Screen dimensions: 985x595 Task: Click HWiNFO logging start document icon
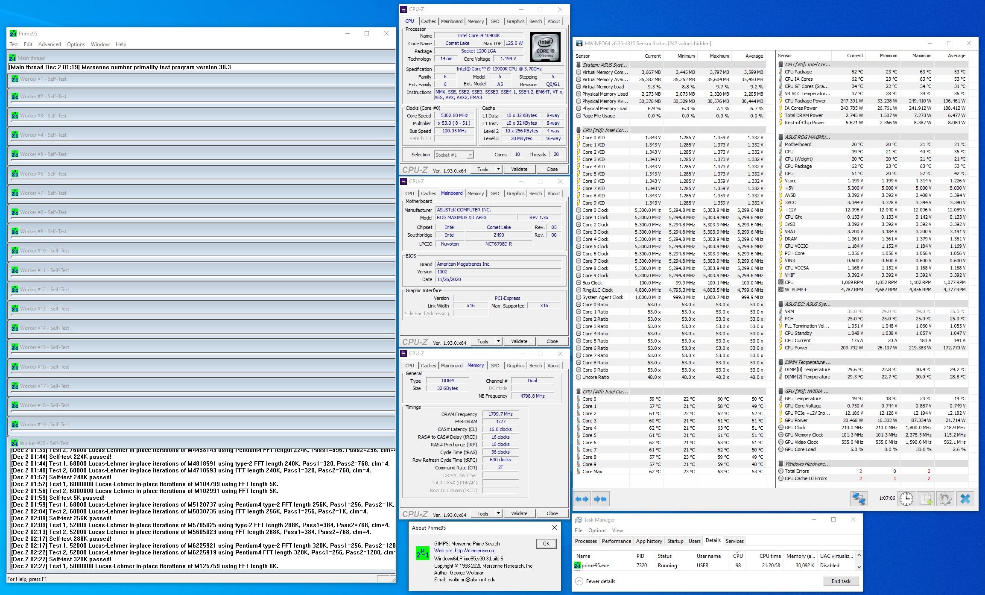(926, 498)
